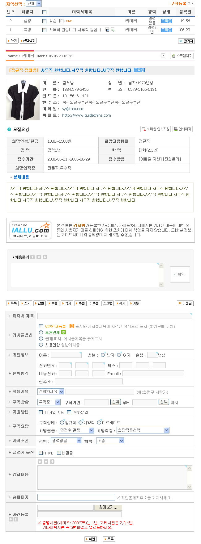Viewport: 201px width, 544px height.
Task: Select 정규직 employment type radio
Action: coord(62,423)
